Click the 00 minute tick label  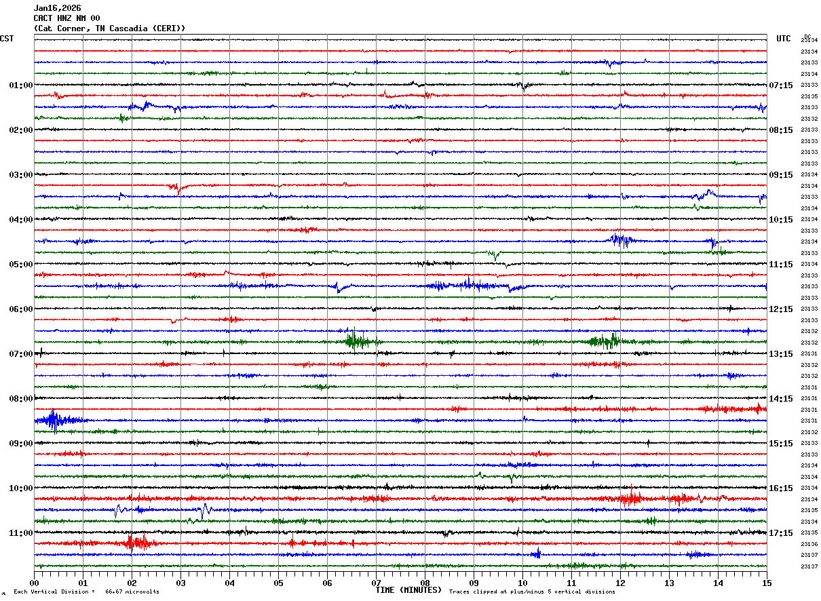[34, 583]
